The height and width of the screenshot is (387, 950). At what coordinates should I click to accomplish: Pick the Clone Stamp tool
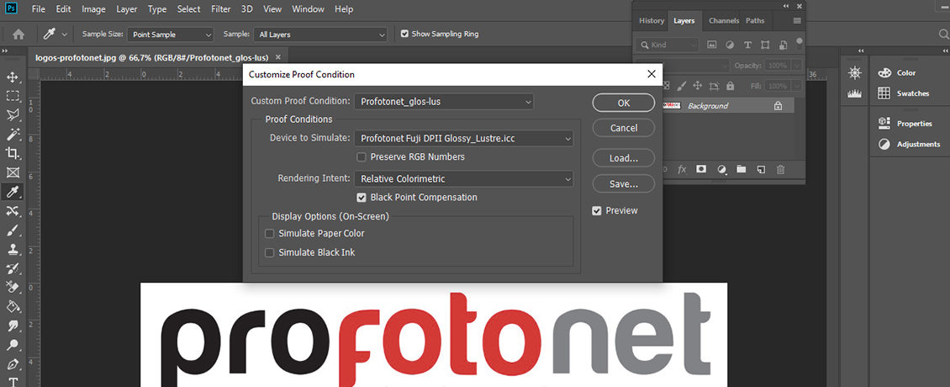click(13, 249)
